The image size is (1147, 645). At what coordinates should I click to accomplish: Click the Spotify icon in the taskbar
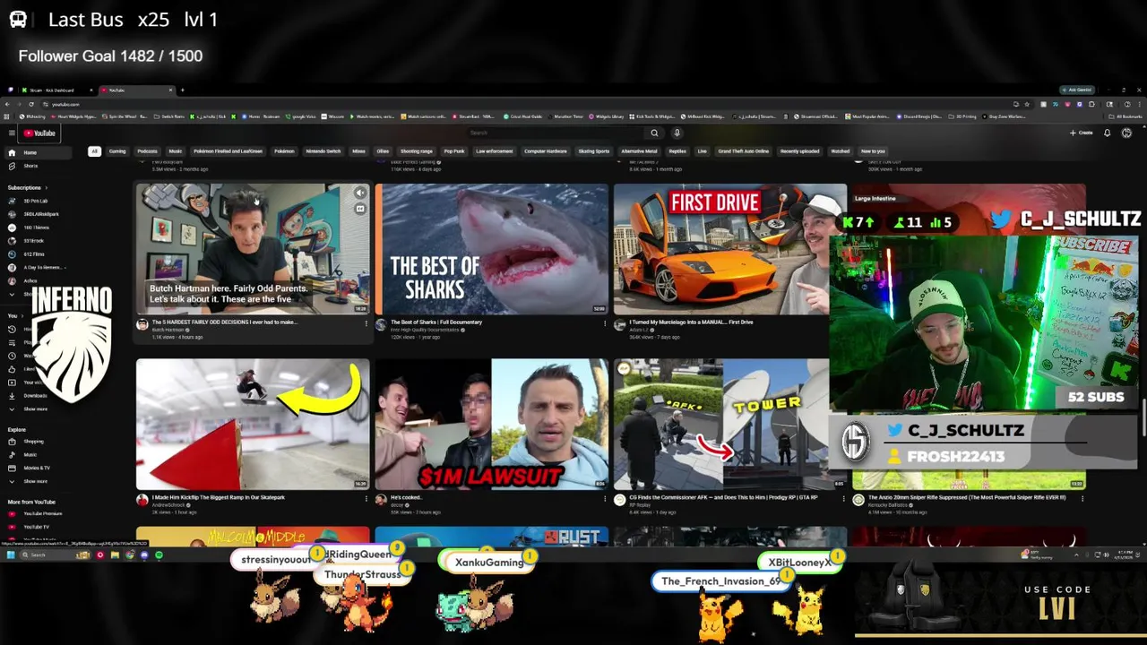[x=159, y=555]
